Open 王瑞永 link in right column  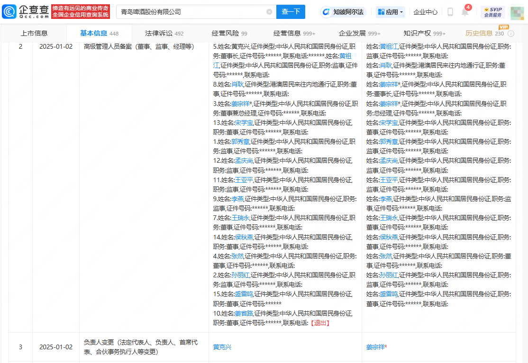pyautogui.click(x=389, y=218)
